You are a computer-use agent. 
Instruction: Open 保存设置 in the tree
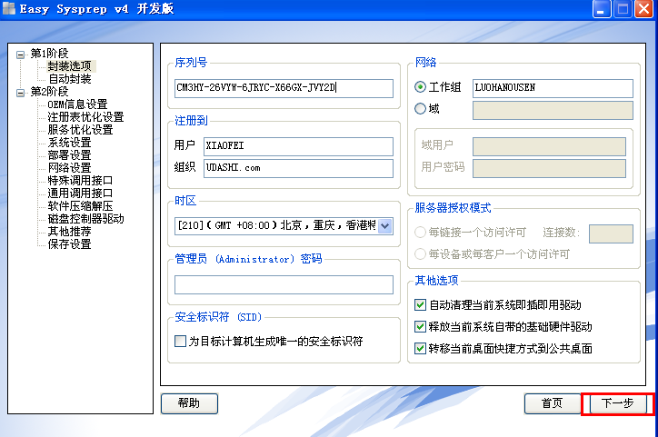(69, 244)
